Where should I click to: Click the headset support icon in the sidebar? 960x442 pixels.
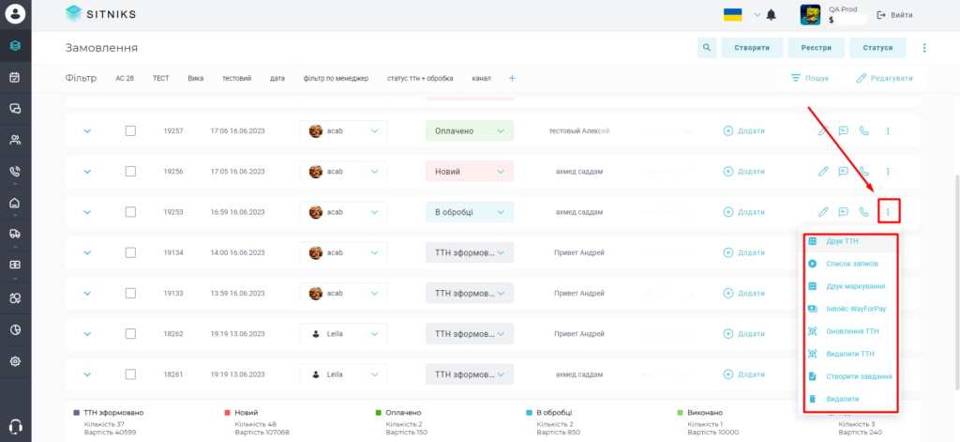tap(16, 426)
